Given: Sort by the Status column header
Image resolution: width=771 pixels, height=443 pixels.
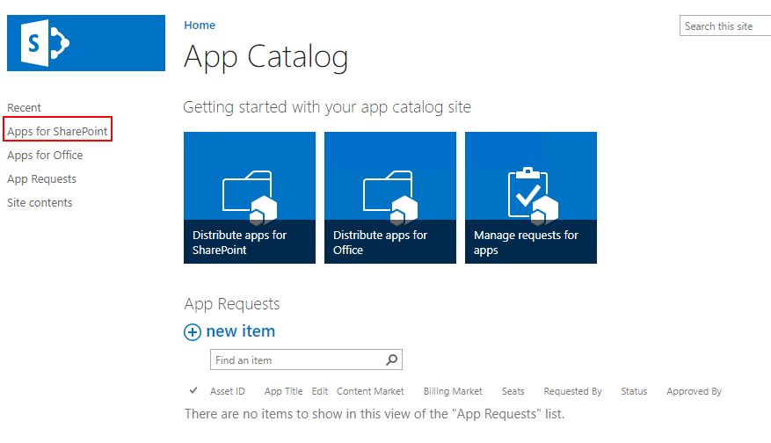Looking at the screenshot, I should (634, 392).
